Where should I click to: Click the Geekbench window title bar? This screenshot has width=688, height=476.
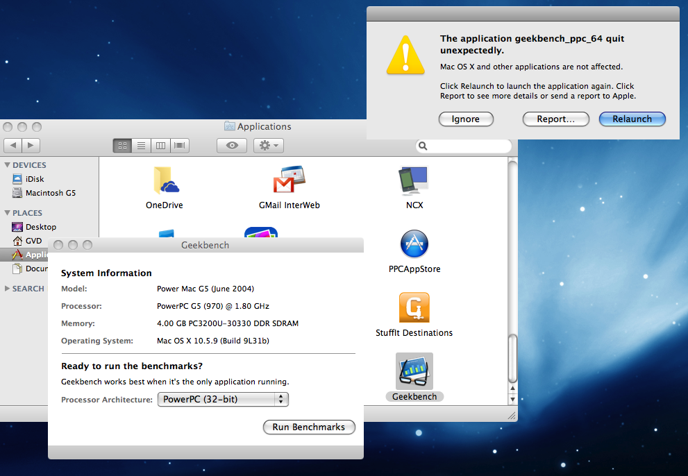(x=205, y=245)
